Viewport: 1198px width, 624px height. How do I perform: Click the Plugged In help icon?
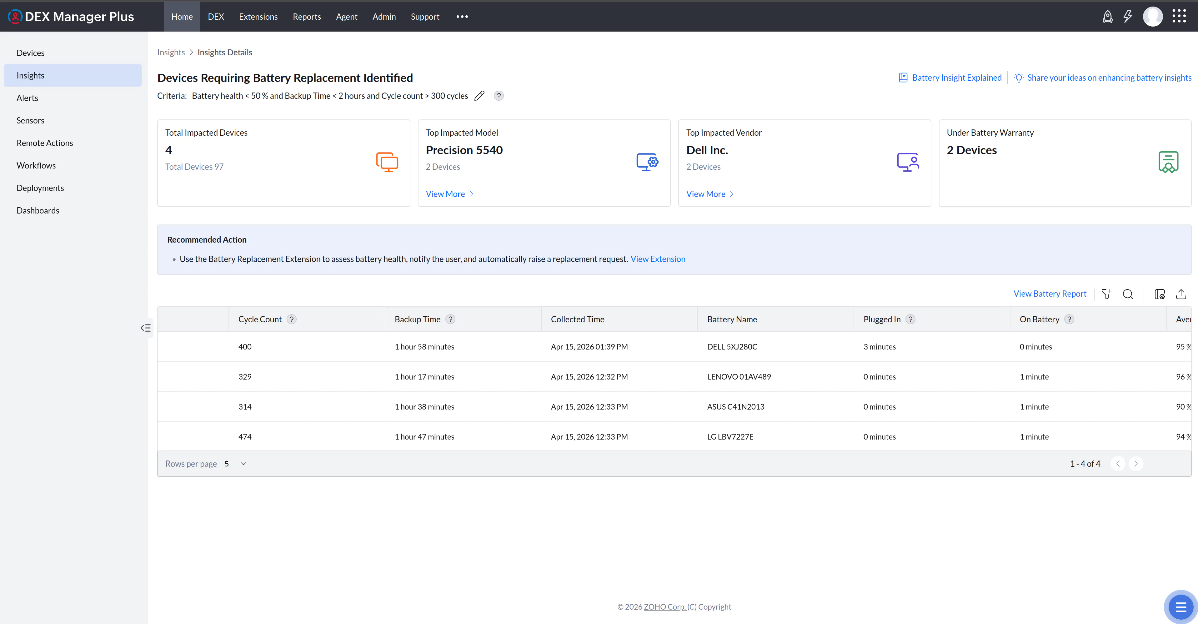tap(910, 319)
